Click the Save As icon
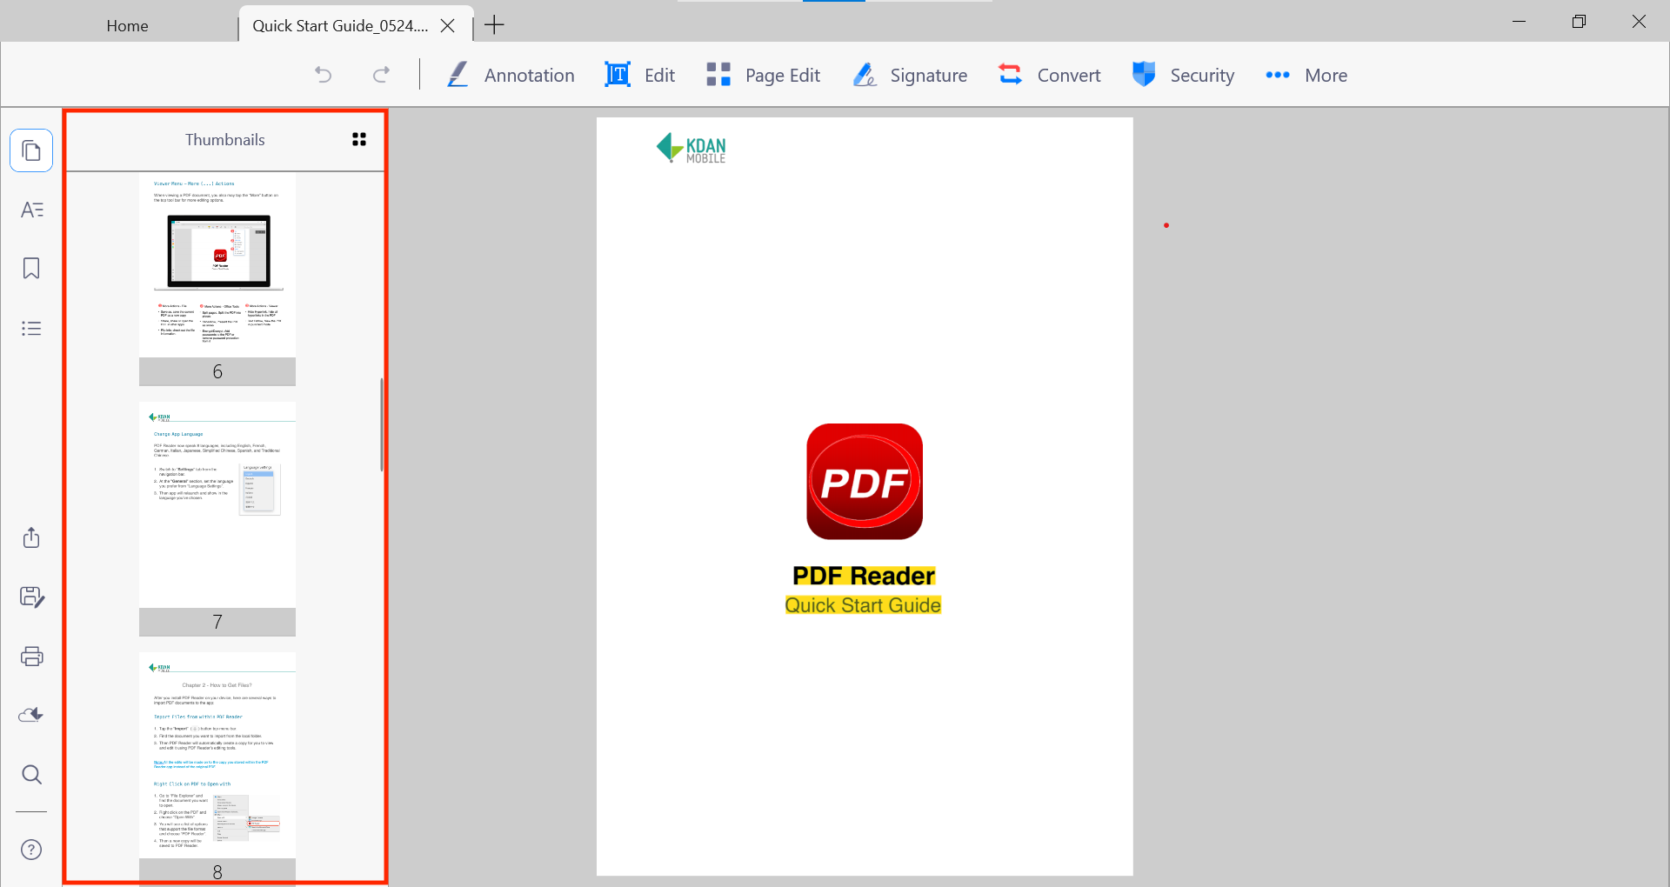 pyautogui.click(x=31, y=597)
